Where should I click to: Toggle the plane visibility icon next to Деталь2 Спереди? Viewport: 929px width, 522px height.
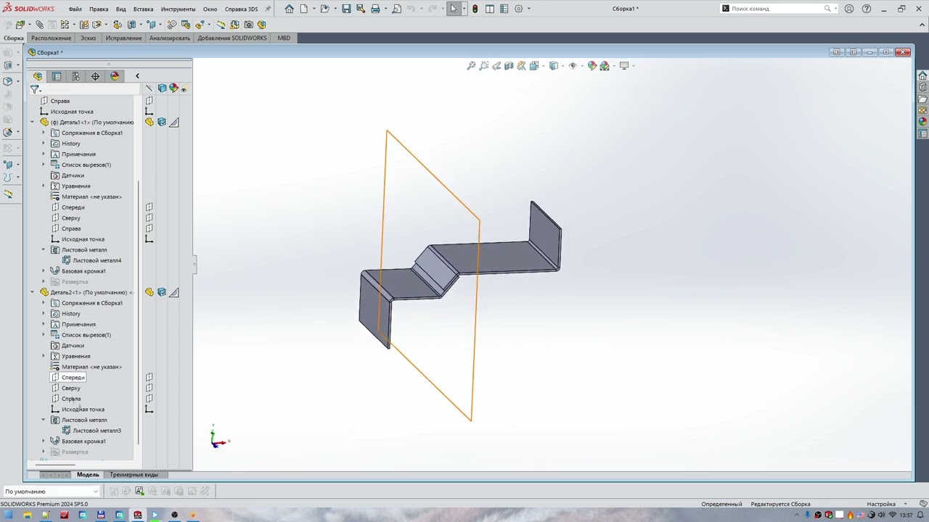click(x=150, y=377)
